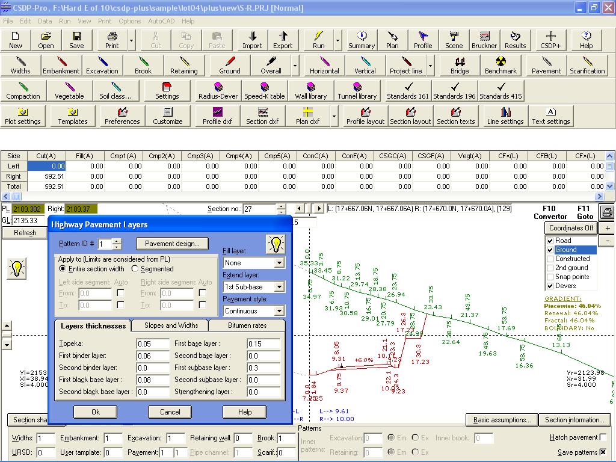This screenshot has height=462, width=616.
Task: Open Plot settings
Action: coord(23,116)
